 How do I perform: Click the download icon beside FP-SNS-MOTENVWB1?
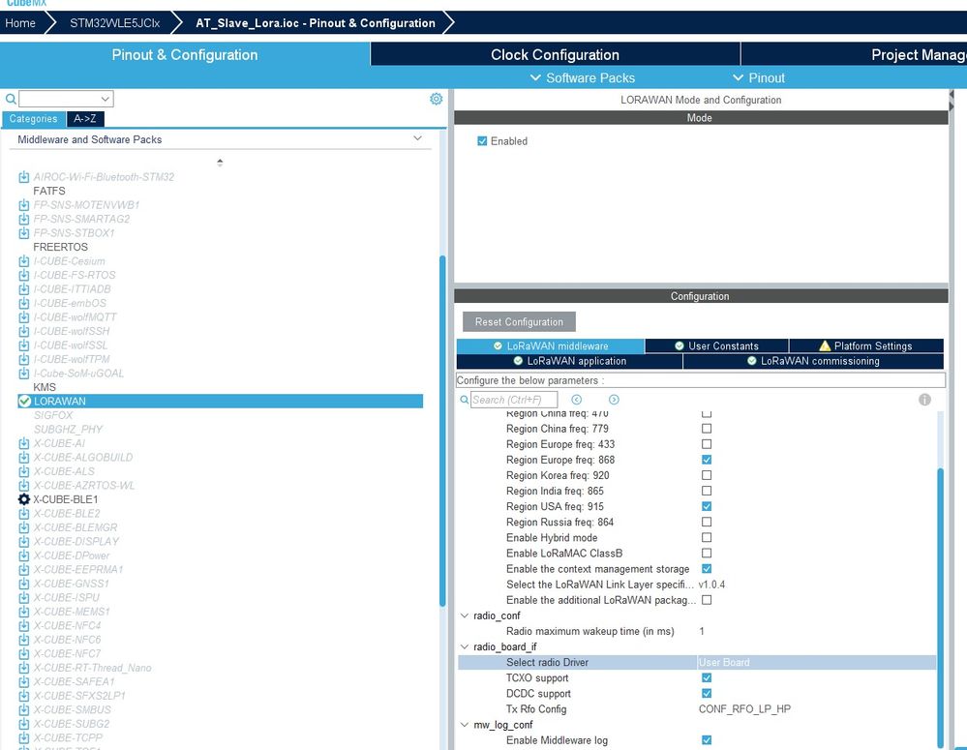[23, 205]
